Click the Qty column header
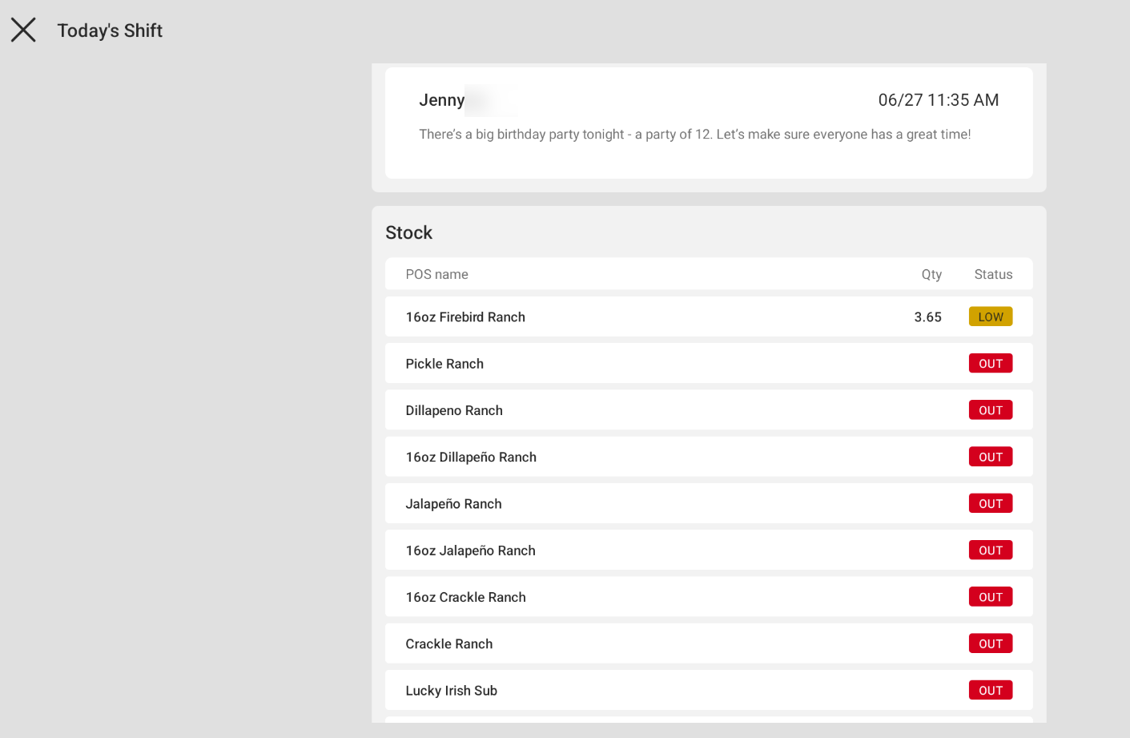Image resolution: width=1130 pixels, height=738 pixels. 931,274
